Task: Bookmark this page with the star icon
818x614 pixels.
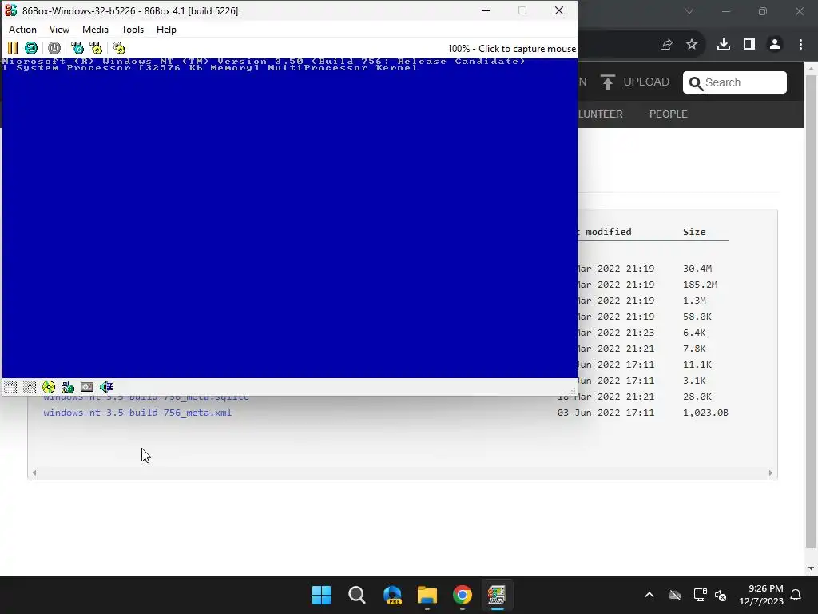Action: click(692, 45)
